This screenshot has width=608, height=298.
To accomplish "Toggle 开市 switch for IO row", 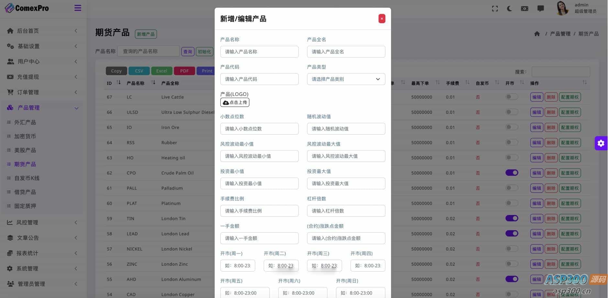I will pyautogui.click(x=512, y=127).
